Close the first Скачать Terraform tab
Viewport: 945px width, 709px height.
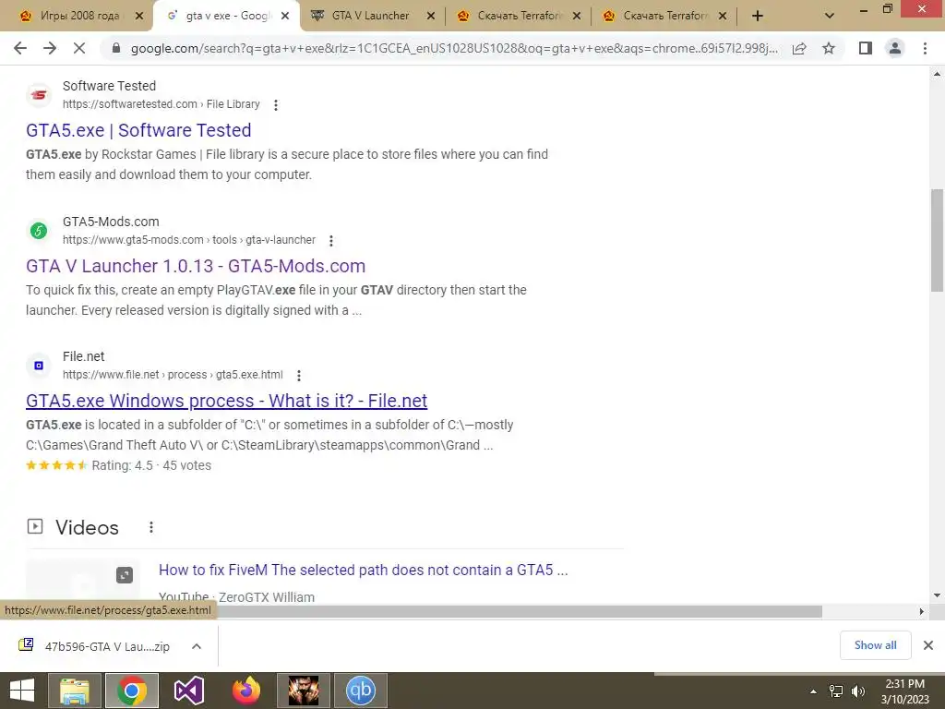click(x=577, y=17)
